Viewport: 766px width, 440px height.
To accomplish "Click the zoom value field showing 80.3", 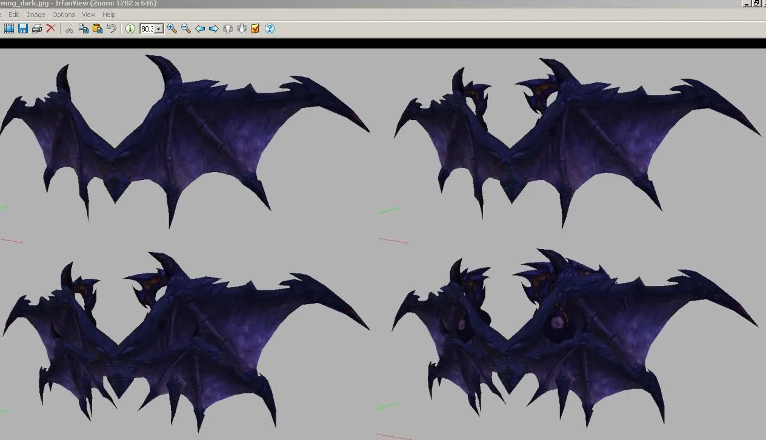I will point(148,29).
